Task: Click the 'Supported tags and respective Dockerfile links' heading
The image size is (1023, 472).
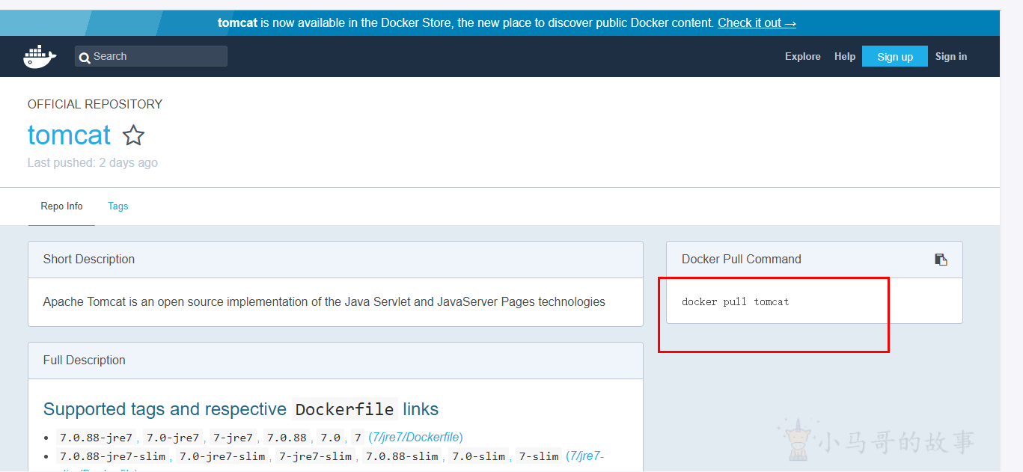Action: point(241,409)
